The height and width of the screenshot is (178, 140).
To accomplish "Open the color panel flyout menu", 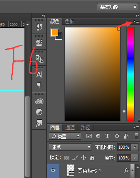I will [x=136, y=21].
